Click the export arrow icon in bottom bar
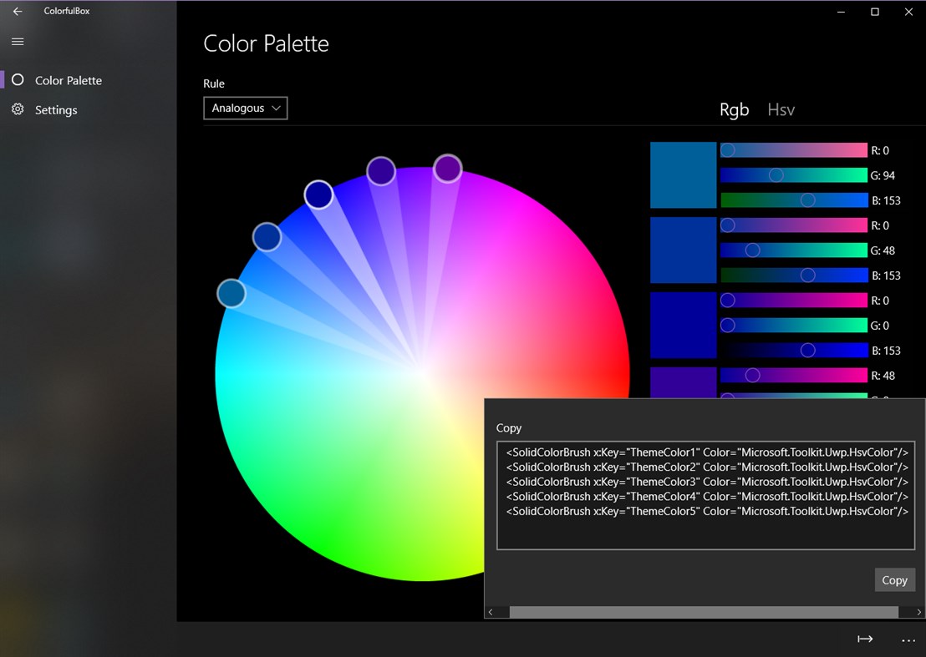Screen dimensions: 926x657 pyautogui.click(x=865, y=639)
